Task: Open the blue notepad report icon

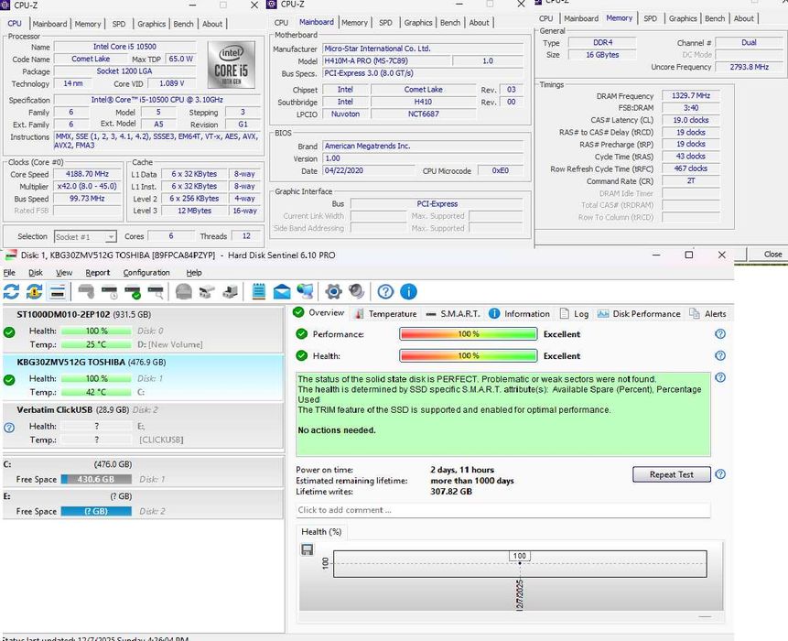Action: [258, 291]
